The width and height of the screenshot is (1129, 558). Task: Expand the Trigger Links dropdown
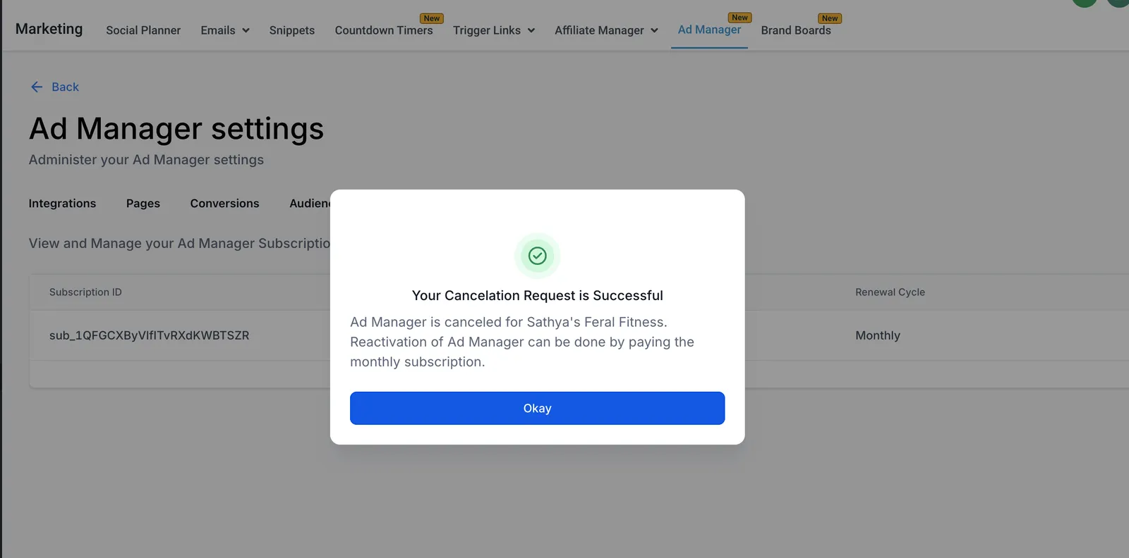pyautogui.click(x=494, y=30)
